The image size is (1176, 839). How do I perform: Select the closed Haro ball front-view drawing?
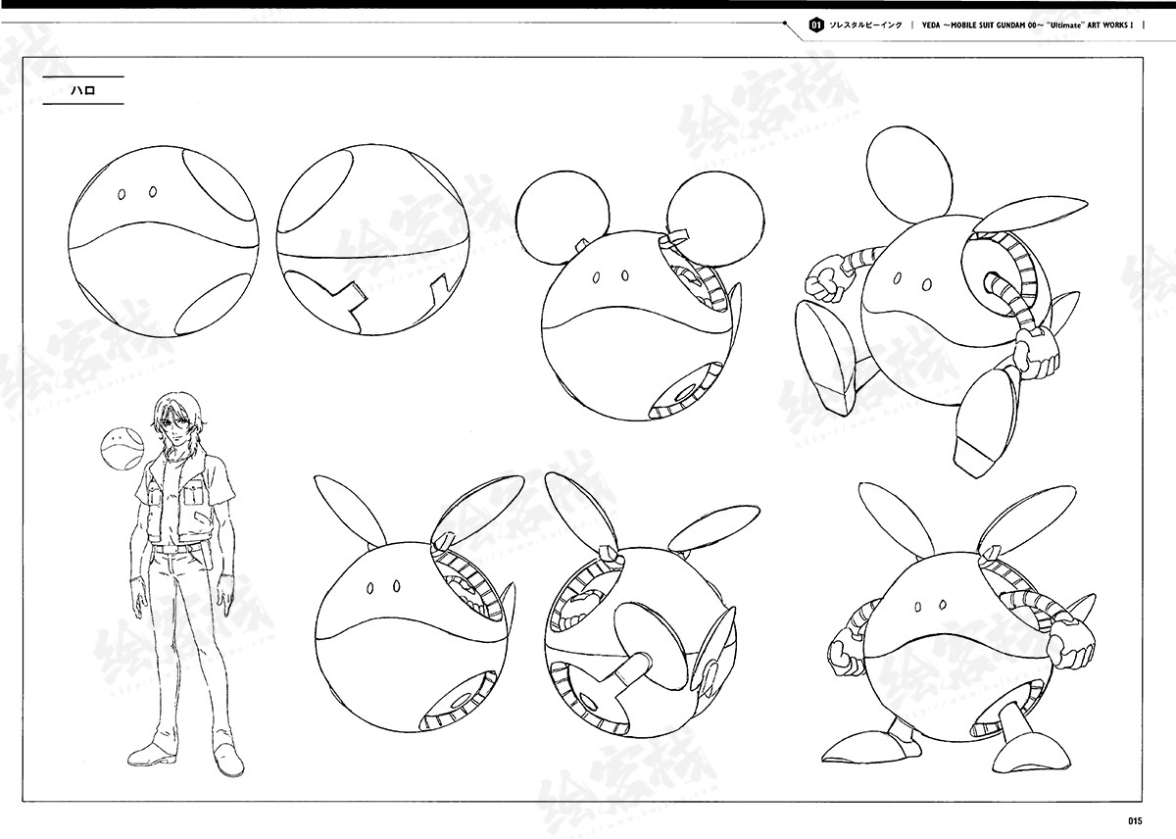pos(165,242)
